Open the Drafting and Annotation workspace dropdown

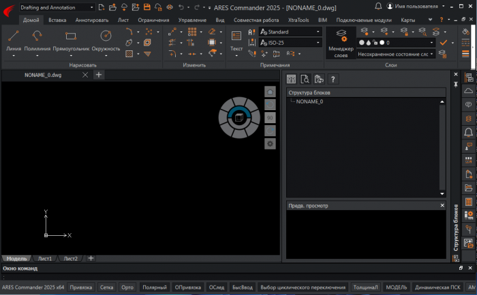pyautogui.click(x=57, y=7)
